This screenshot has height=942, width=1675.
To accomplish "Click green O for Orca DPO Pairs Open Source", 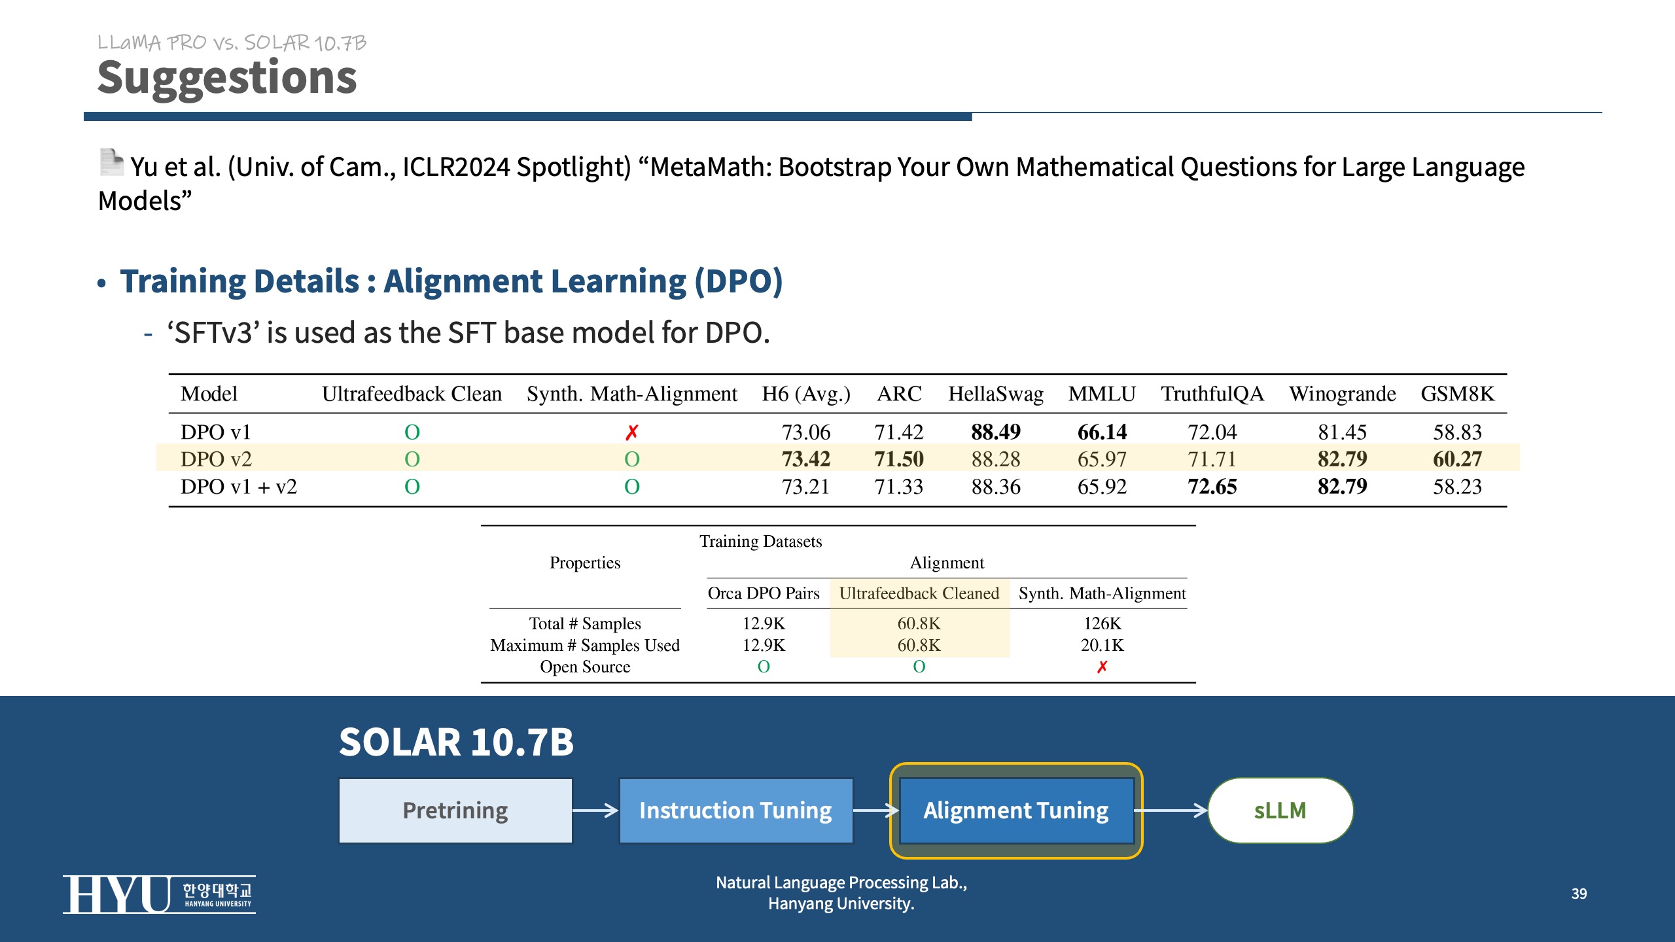I will 763,667.
